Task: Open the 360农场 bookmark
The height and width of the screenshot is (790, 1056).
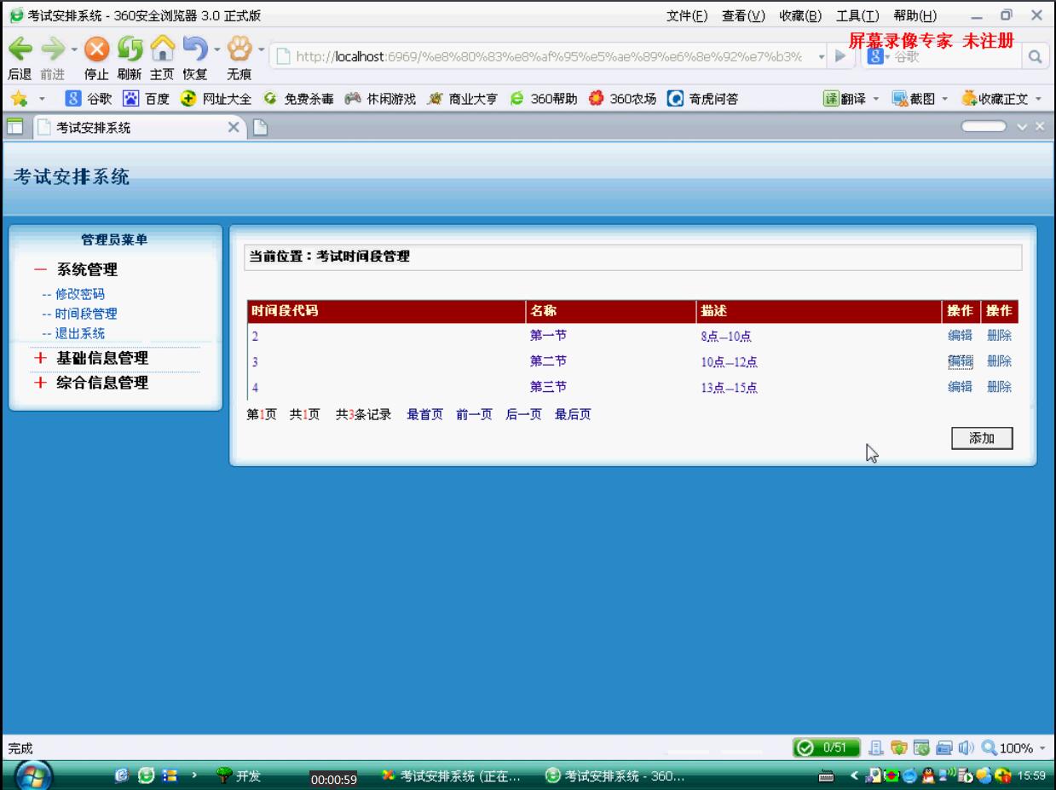Action: click(622, 99)
